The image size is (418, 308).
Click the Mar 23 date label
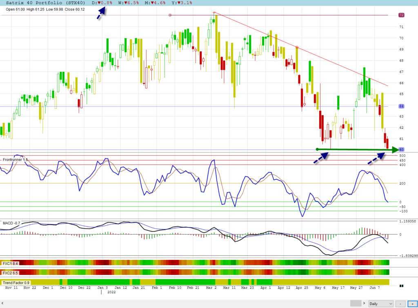248,288
